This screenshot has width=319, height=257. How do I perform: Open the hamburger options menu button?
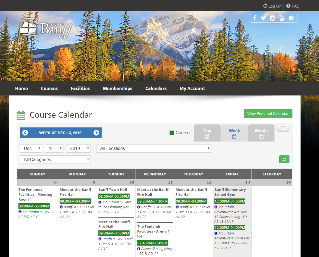[x=283, y=128]
